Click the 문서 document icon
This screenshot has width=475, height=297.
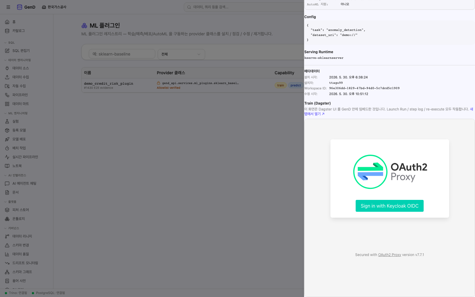(7, 192)
